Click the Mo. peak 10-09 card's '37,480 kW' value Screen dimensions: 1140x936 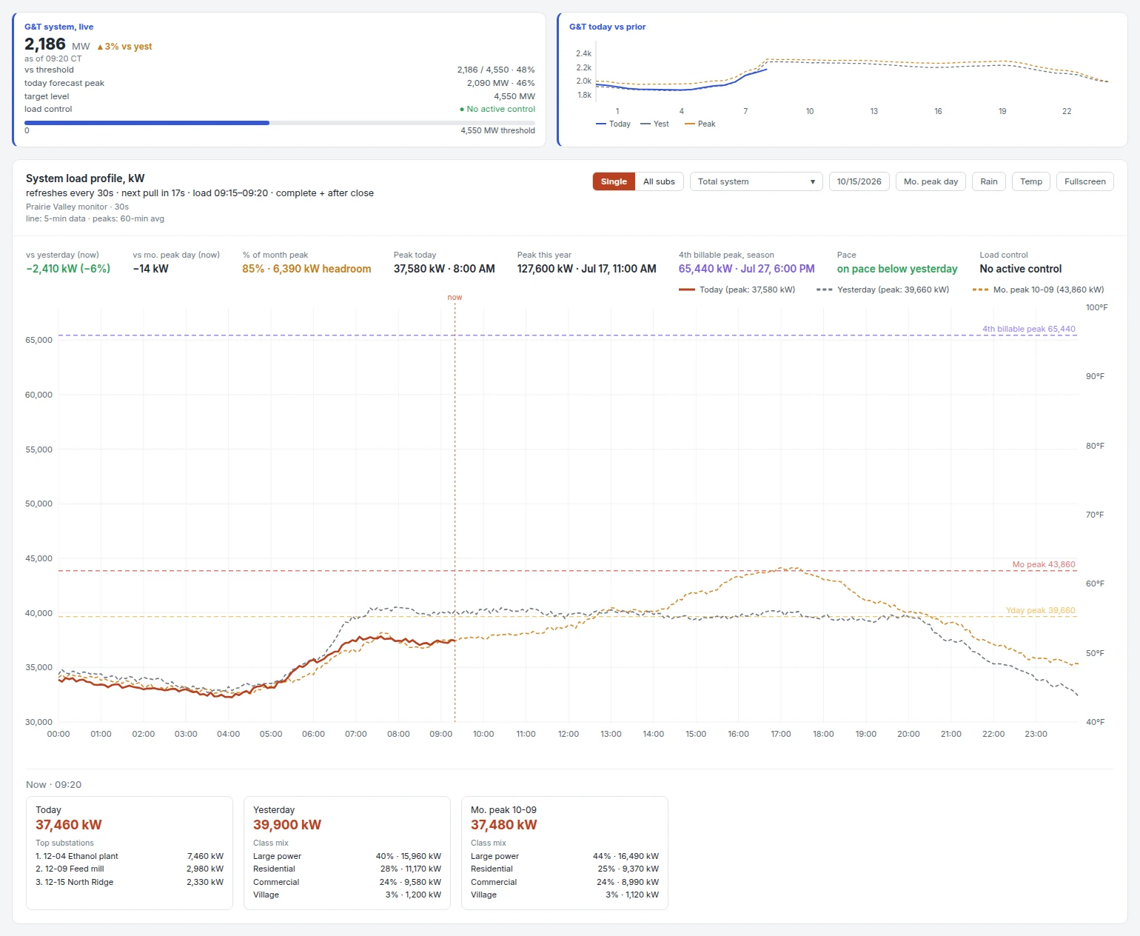coord(504,825)
